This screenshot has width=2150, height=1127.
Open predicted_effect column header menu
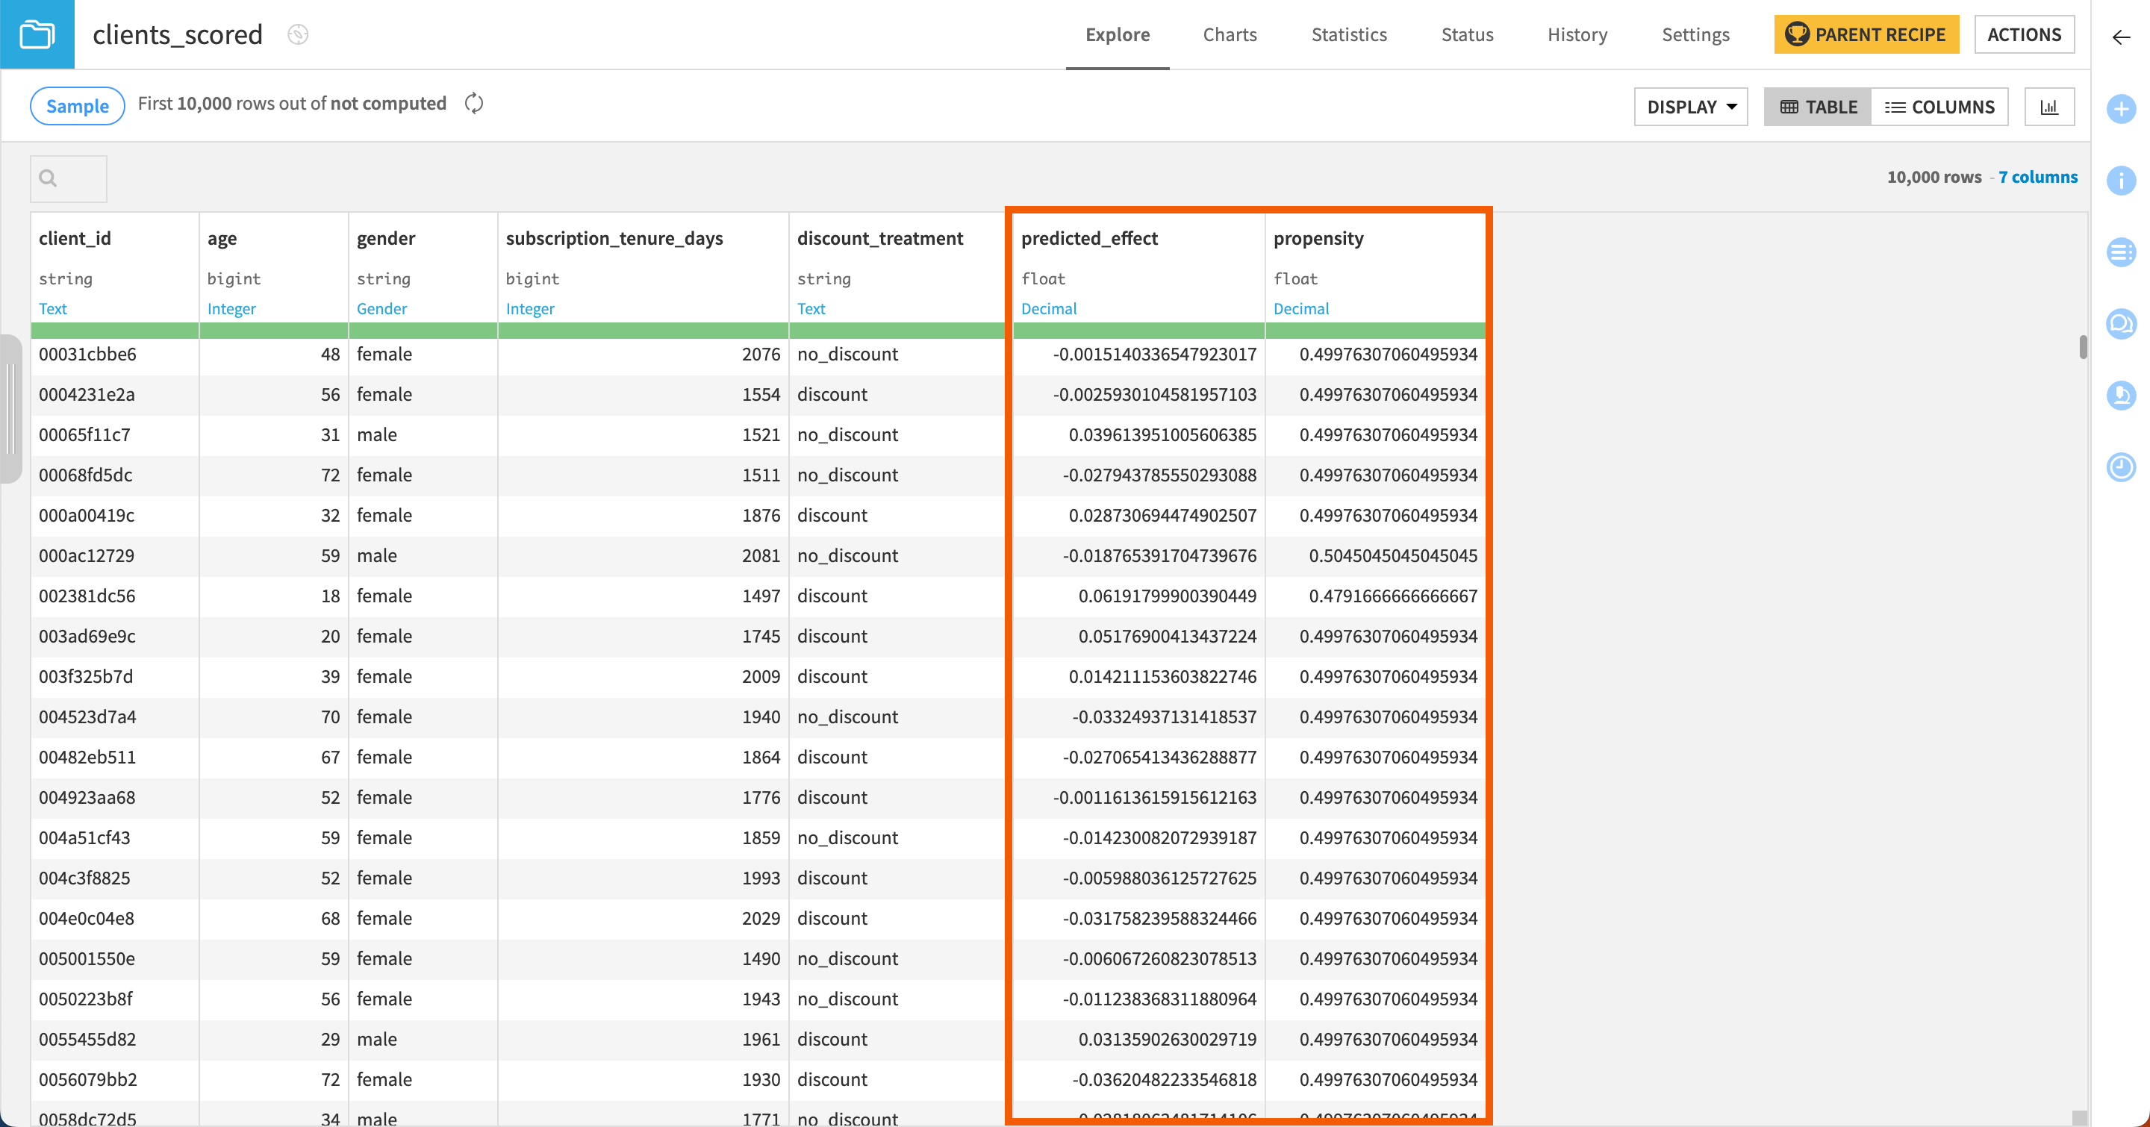[x=1088, y=239]
